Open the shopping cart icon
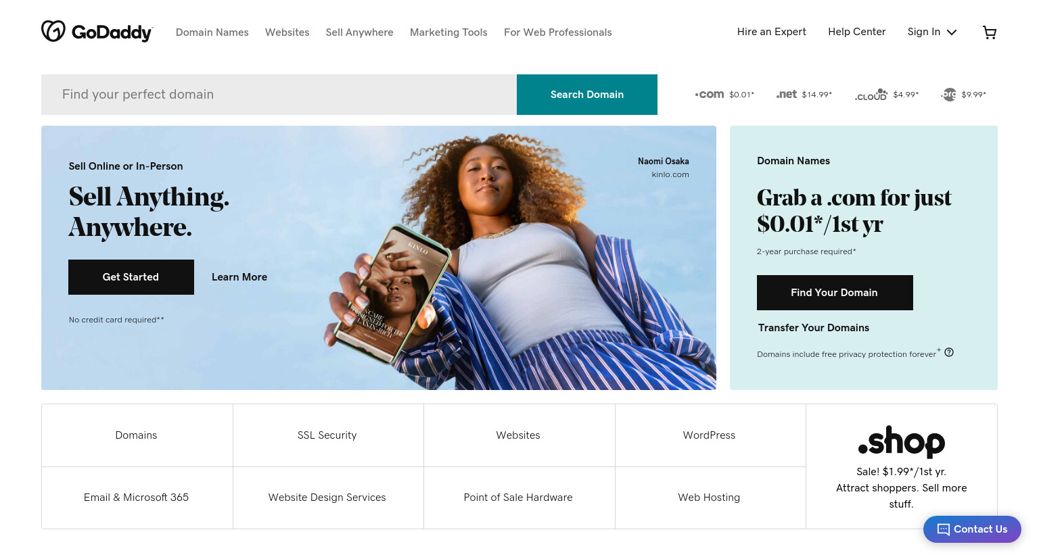Viewport: 1039px width, 557px height. [990, 32]
